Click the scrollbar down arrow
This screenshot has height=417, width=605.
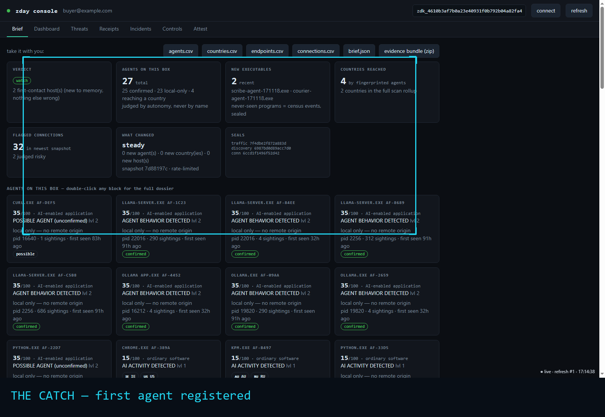(602, 375)
